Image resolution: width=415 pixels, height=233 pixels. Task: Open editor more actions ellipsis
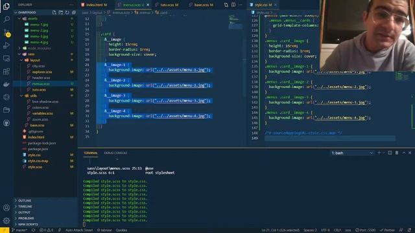[x=241, y=5]
